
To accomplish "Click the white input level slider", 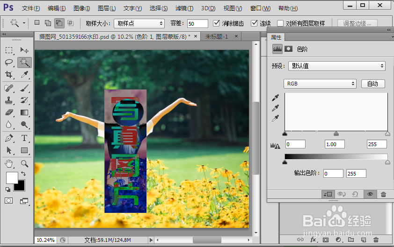I will tap(387, 134).
